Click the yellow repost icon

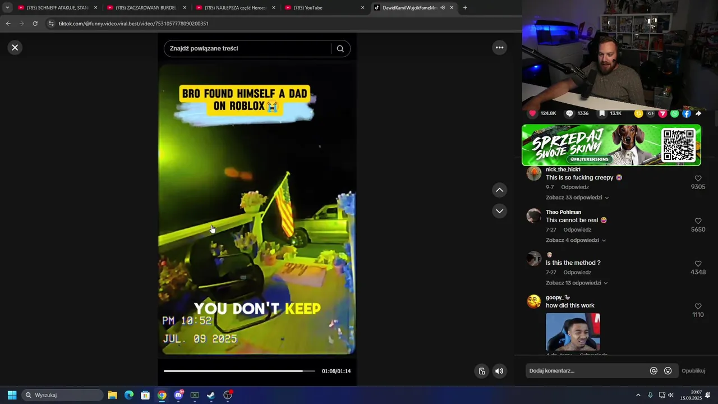click(x=638, y=113)
